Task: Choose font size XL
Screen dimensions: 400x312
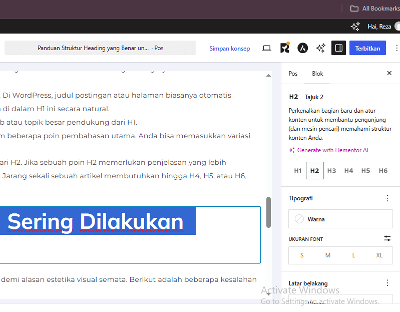Action: point(379,255)
